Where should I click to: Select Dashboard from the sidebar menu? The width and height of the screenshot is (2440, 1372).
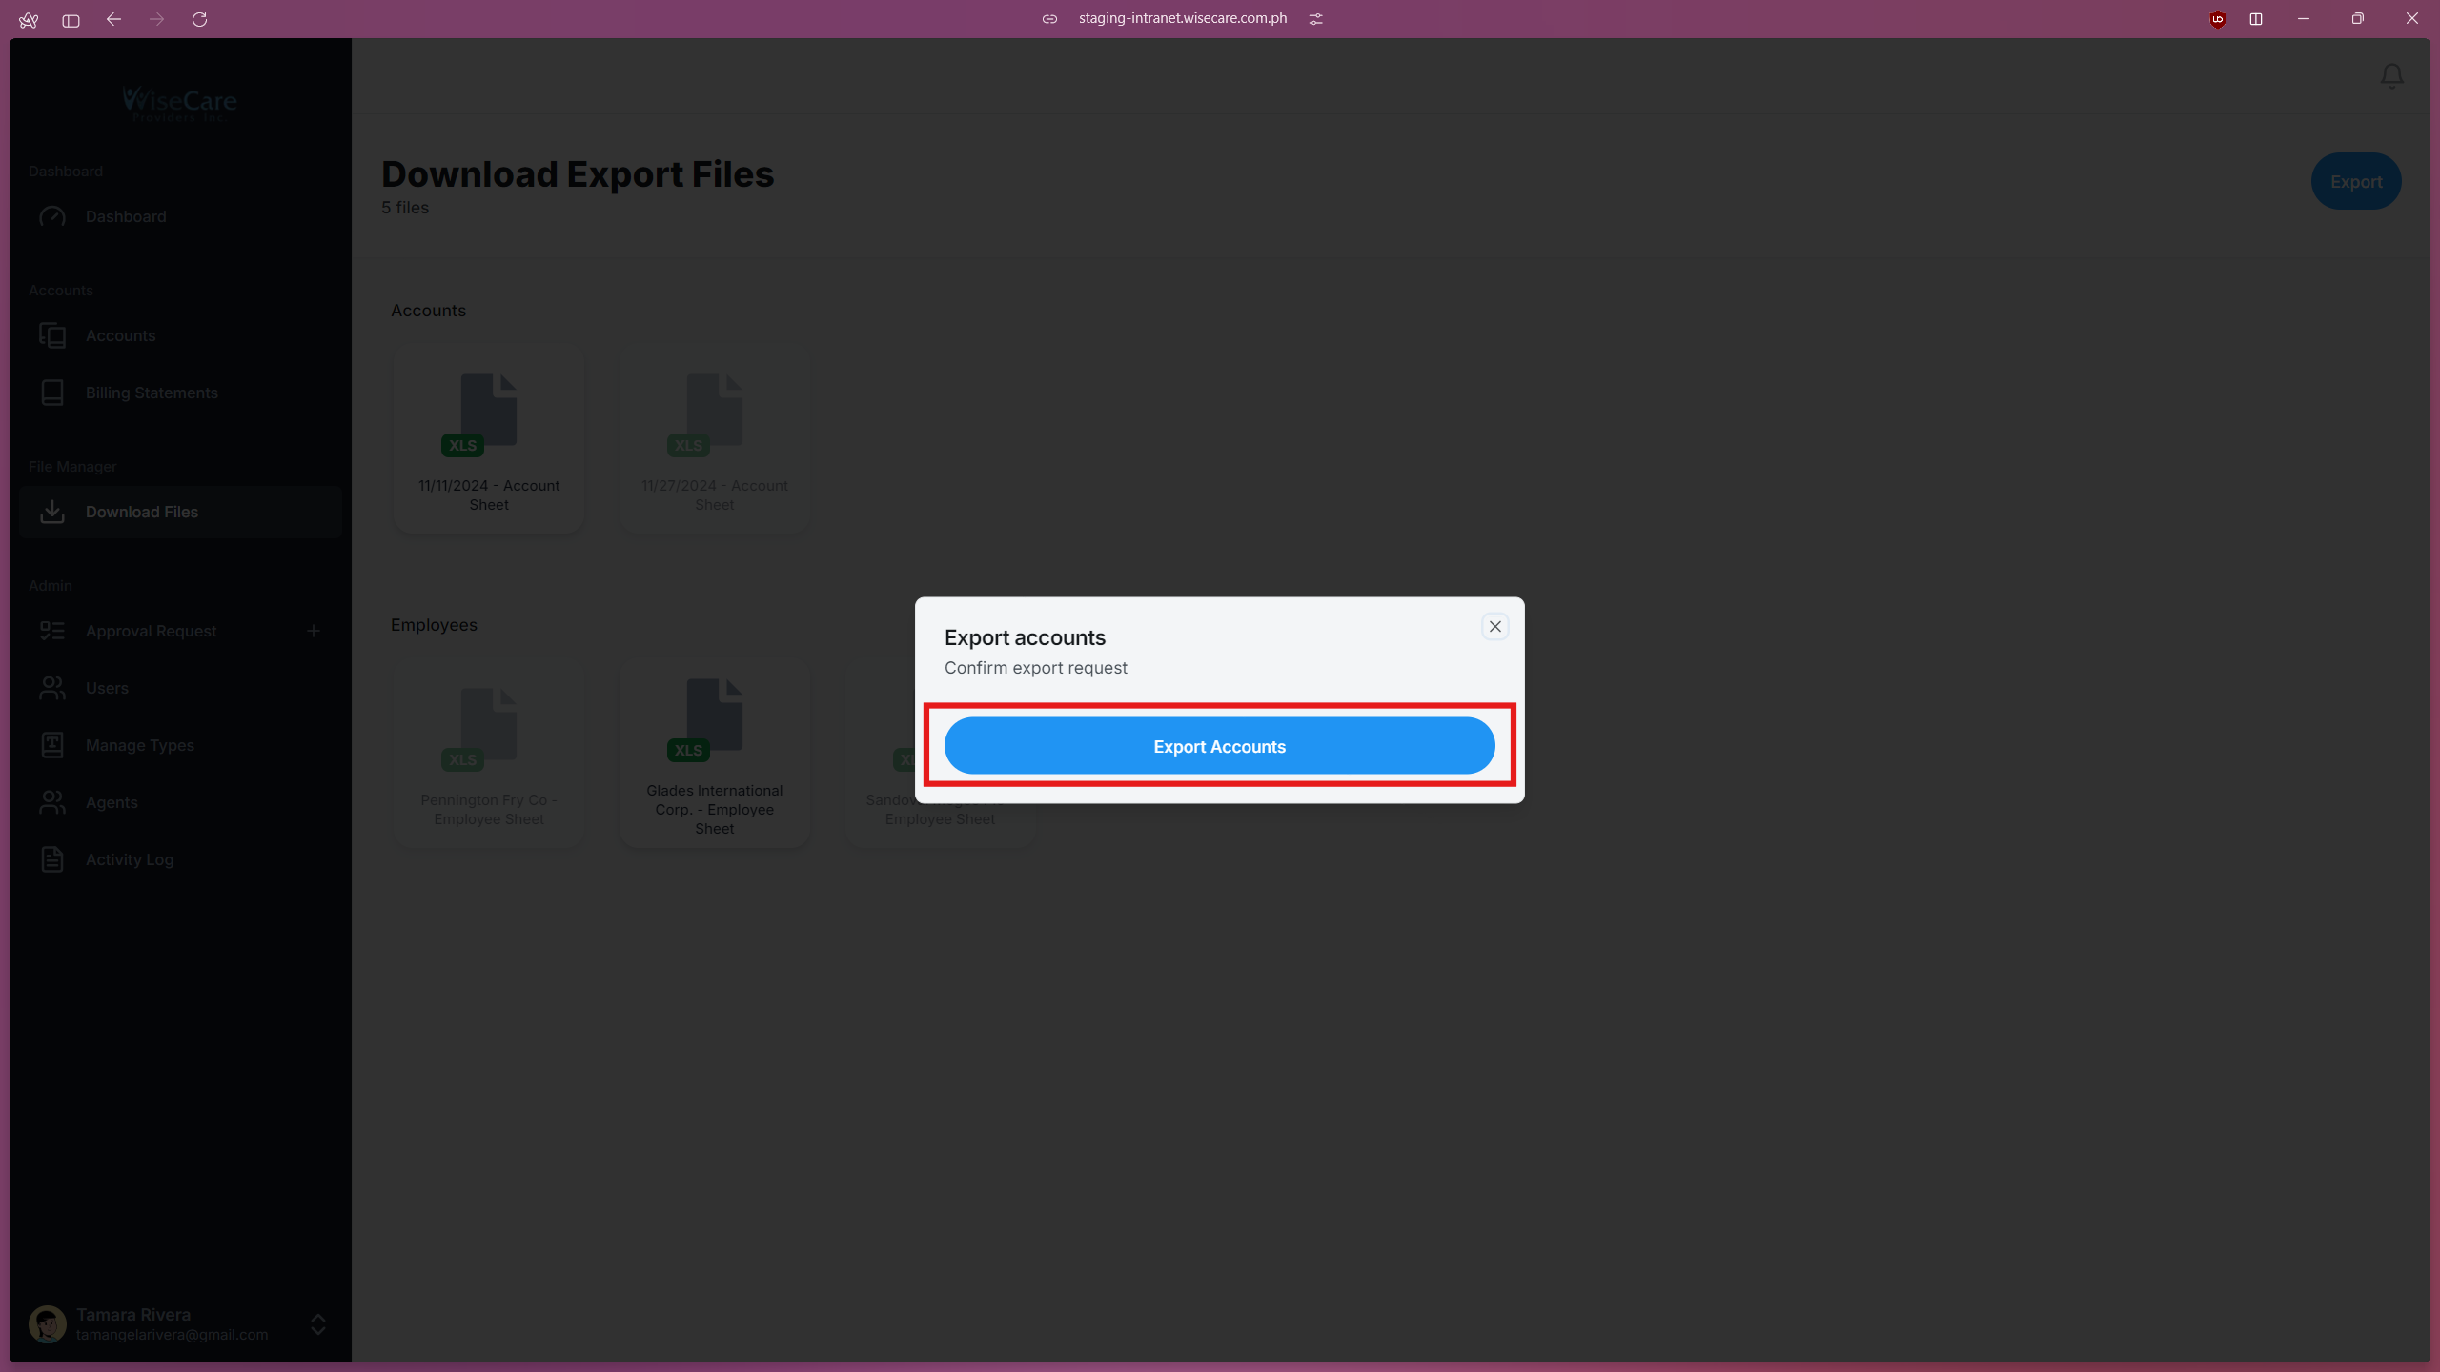pos(126,216)
